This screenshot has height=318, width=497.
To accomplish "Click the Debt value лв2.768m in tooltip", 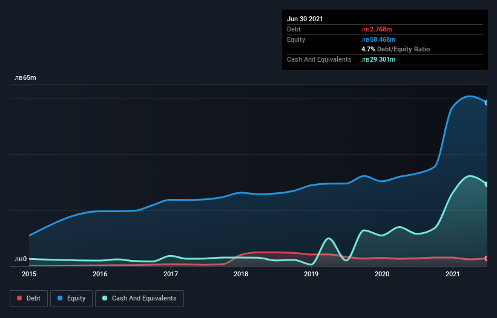I will [377, 30].
